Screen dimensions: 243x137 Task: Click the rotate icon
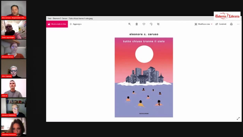click(x=151, y=24)
